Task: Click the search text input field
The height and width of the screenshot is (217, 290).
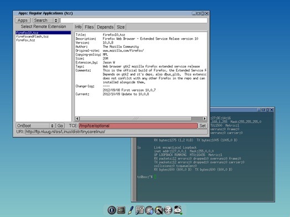Action: [134, 20]
